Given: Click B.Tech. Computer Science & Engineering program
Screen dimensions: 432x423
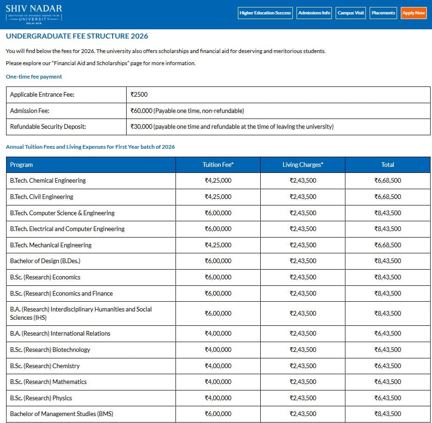Looking at the screenshot, I should [x=62, y=213].
